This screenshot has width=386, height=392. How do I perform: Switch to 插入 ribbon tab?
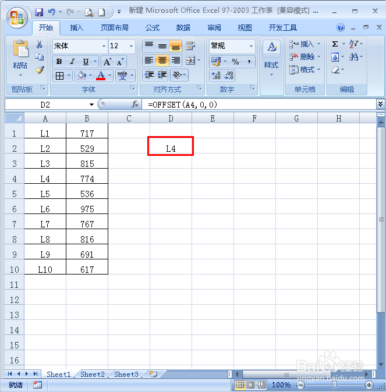click(x=76, y=27)
